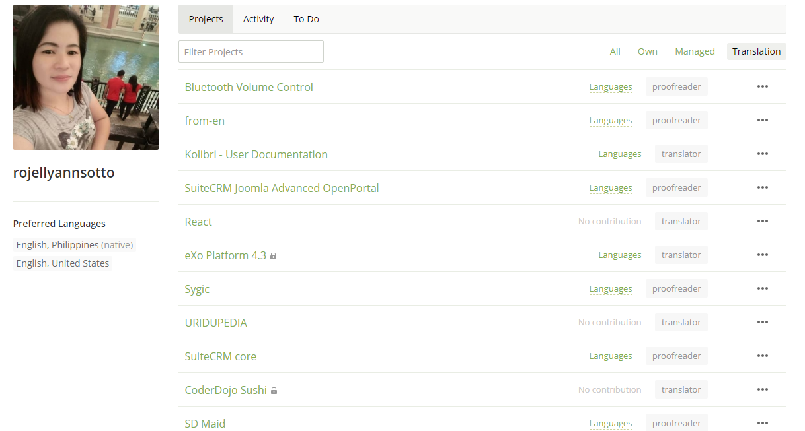
Task: Click the Preferred Languages heading
Action: [59, 224]
